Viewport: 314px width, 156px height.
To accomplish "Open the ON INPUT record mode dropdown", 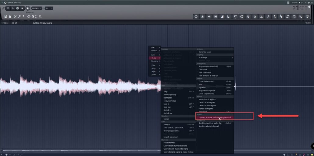I will pos(36,8).
